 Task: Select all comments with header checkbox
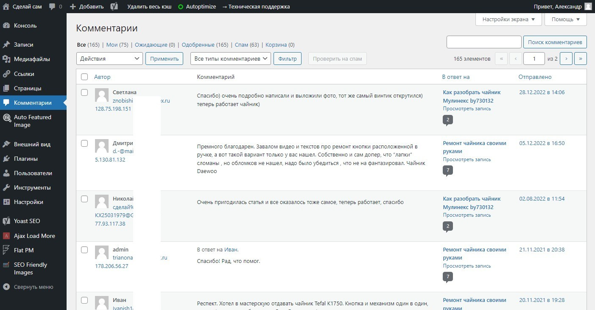pyautogui.click(x=84, y=77)
